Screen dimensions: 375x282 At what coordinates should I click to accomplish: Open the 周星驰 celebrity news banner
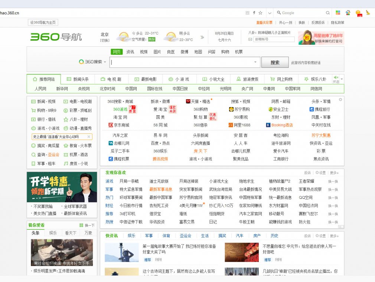pyautogui.click(x=321, y=38)
